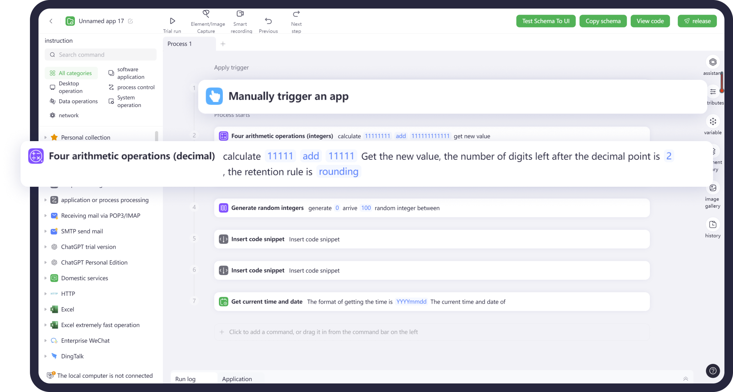The width and height of the screenshot is (733, 392).
Task: Click the Next step redo icon
Action: tap(296, 14)
